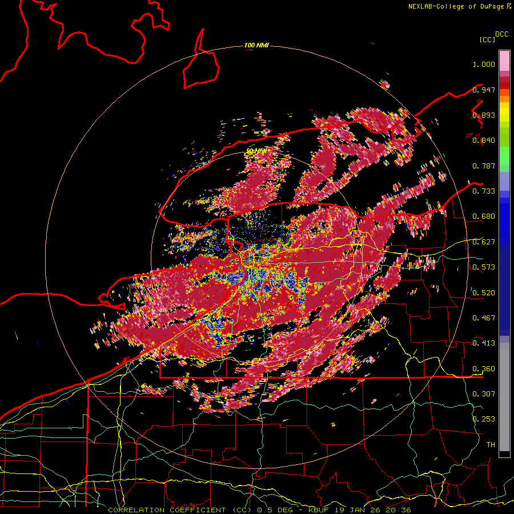Click the 20:36 timestamp in caption
Screen dimensions: 514x514
tap(399, 510)
